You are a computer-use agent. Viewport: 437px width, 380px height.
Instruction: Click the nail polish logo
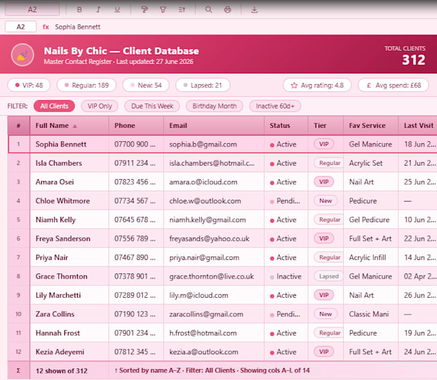point(22,55)
